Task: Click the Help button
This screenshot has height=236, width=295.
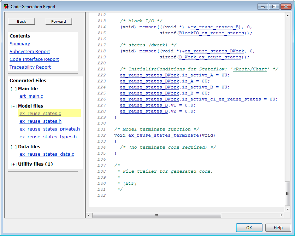Action: 278,228
